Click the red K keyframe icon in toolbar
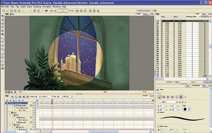The height and width of the screenshot is (133, 212). tap(90, 11)
